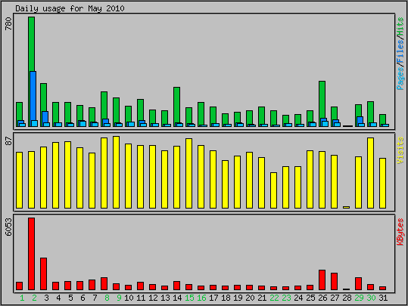
Task: Select day label 11 on the x-axis
Action: tap(141, 298)
